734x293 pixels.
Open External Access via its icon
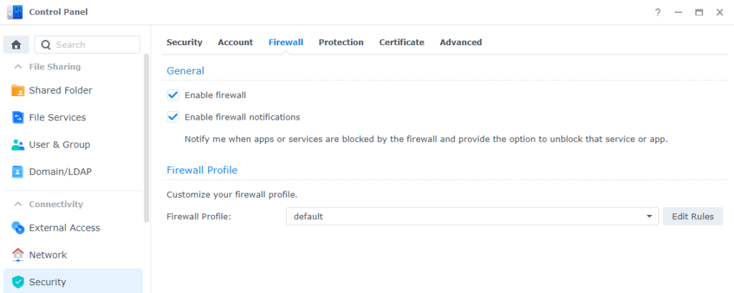pyautogui.click(x=18, y=228)
